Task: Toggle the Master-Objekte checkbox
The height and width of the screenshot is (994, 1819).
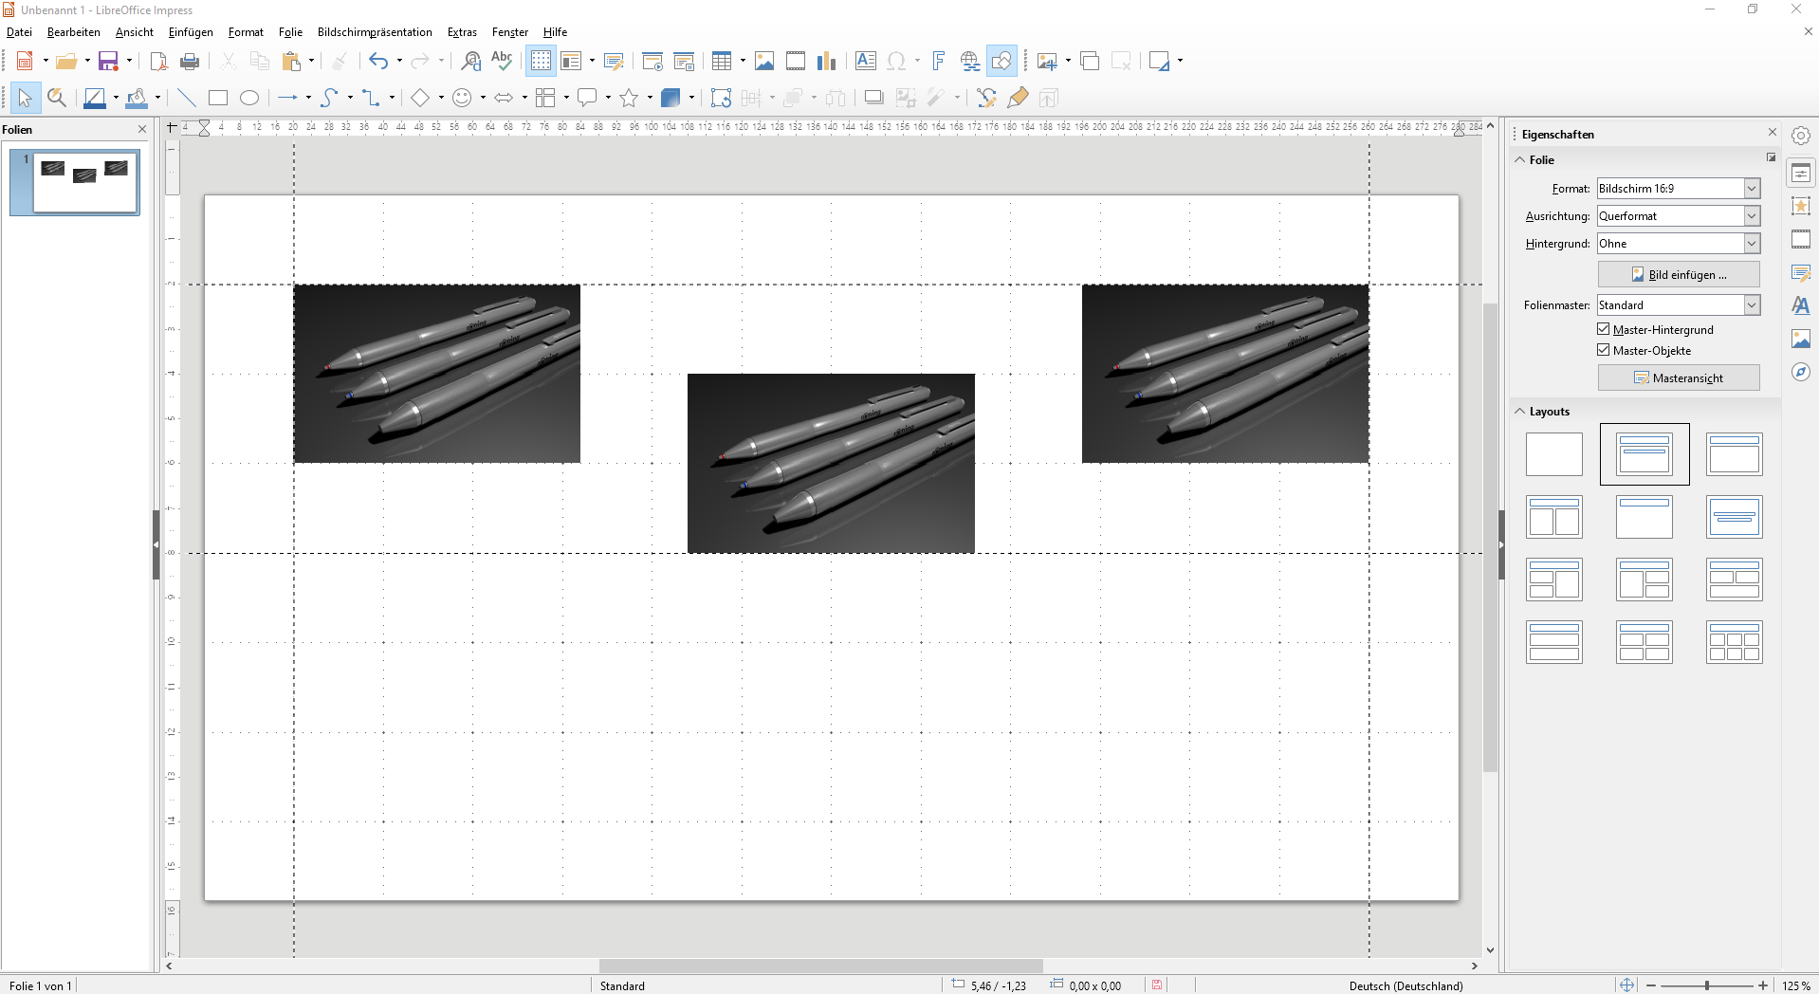Action: 1604,350
